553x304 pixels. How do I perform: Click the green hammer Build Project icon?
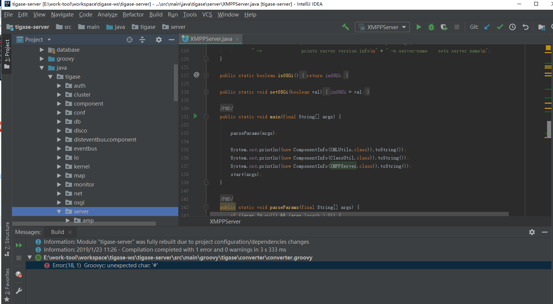(345, 27)
